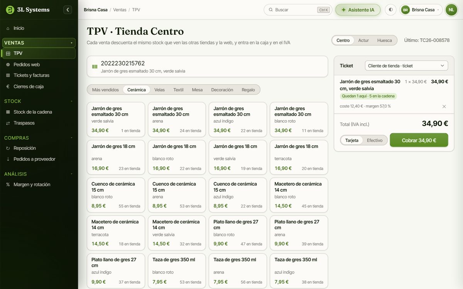Switch to the Actur store

(x=363, y=40)
